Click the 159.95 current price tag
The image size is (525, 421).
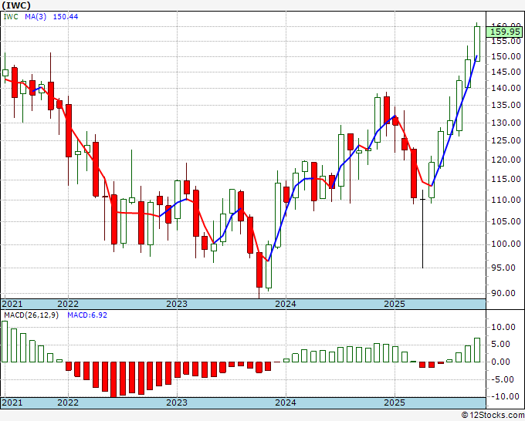(505, 32)
